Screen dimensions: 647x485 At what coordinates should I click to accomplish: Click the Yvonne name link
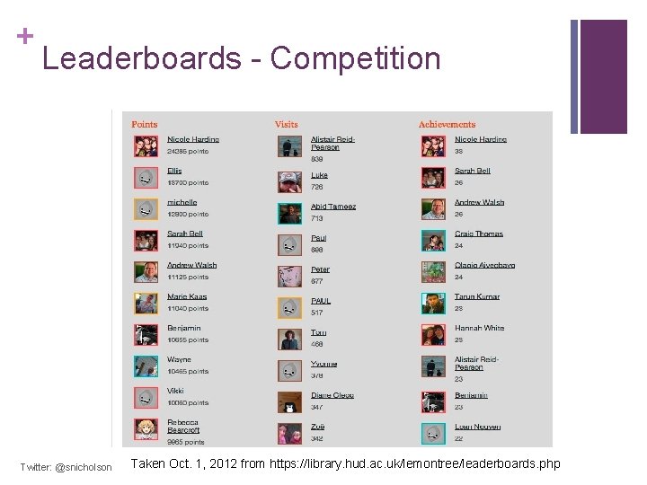pos(323,364)
